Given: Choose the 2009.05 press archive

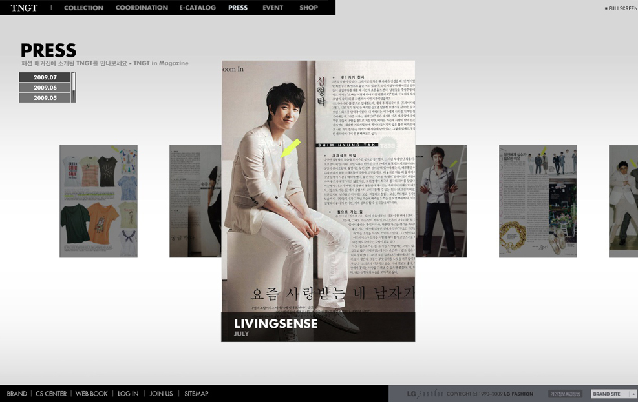Looking at the screenshot, I should pyautogui.click(x=45, y=98).
